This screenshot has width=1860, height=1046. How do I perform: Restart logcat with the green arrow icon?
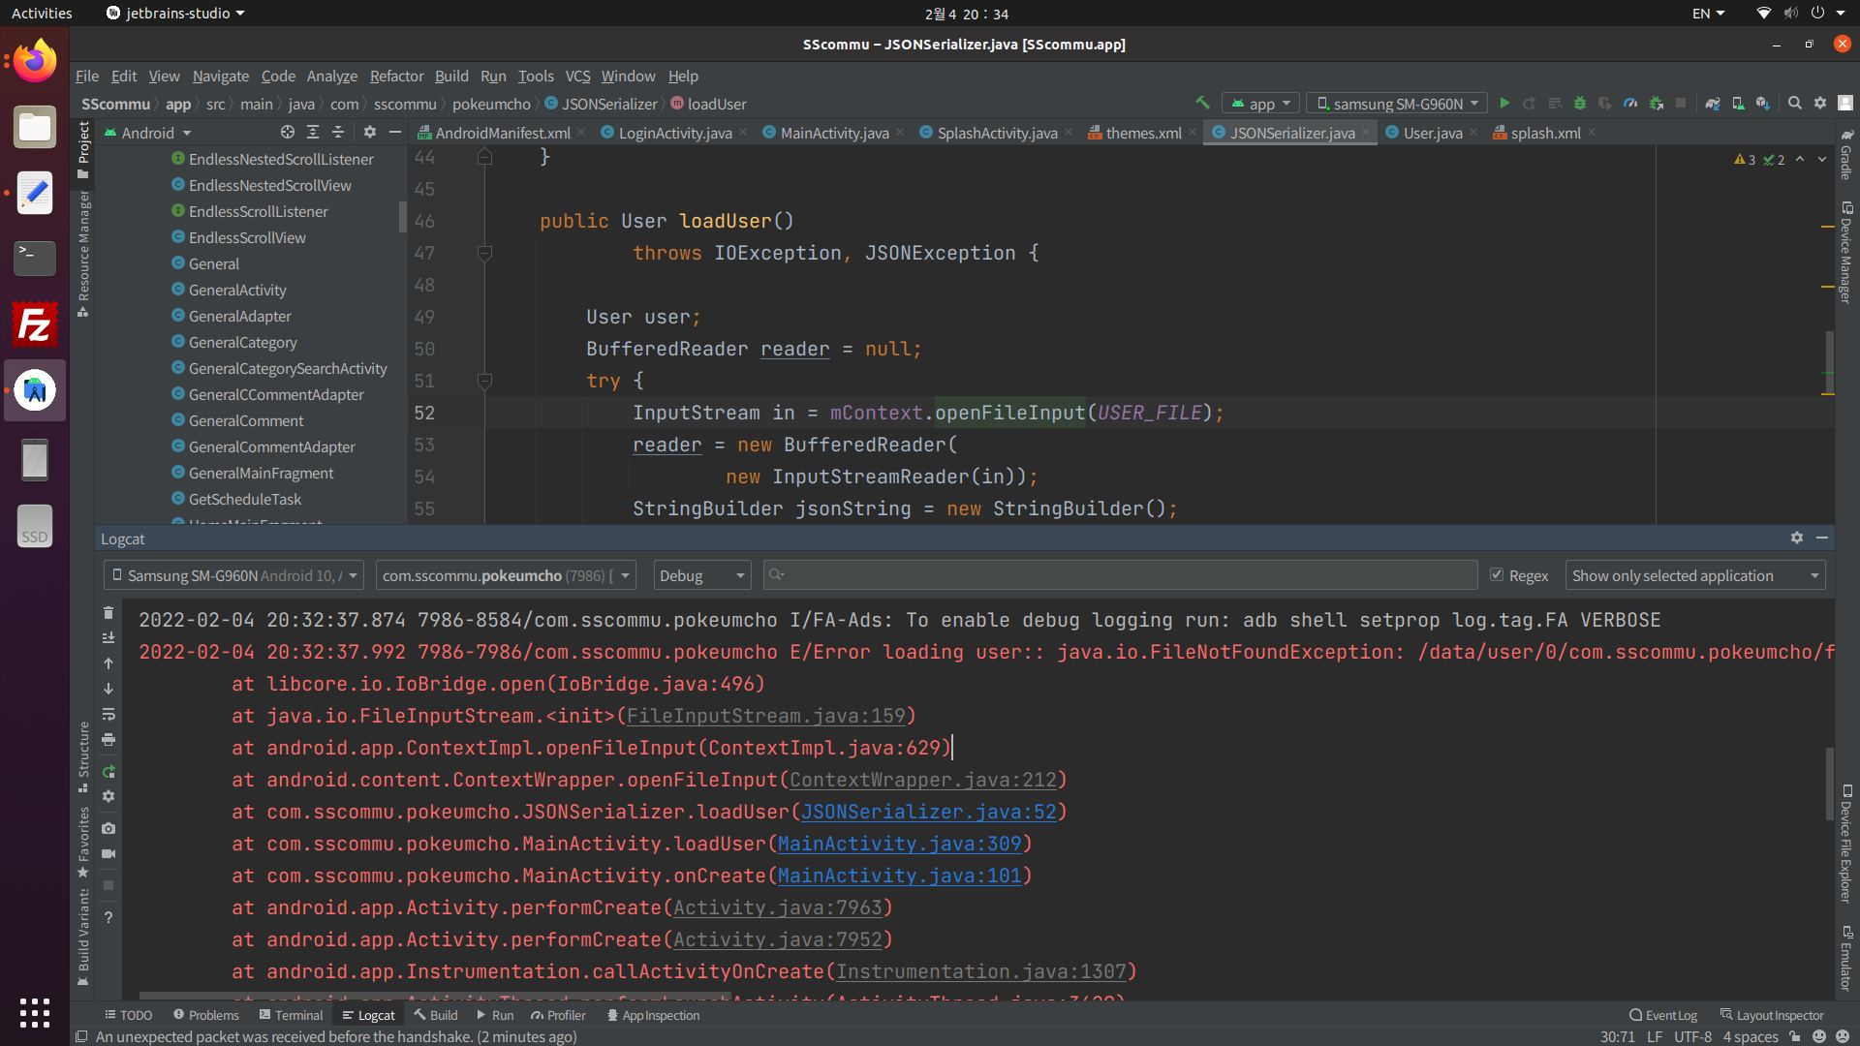[108, 772]
